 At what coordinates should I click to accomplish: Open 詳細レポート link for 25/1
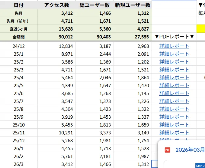click(x=174, y=54)
